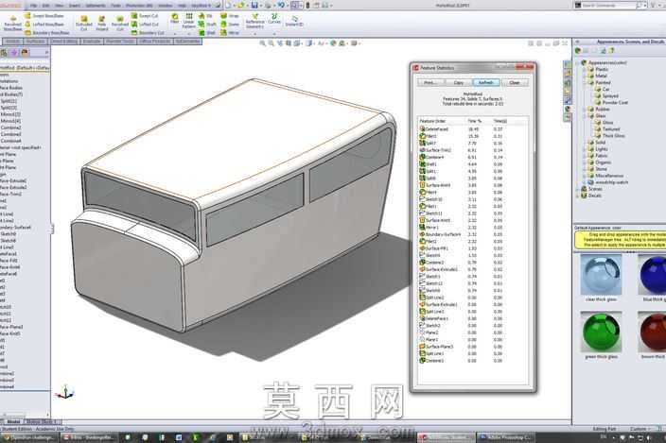Select the Draft tool

(x=207, y=25)
